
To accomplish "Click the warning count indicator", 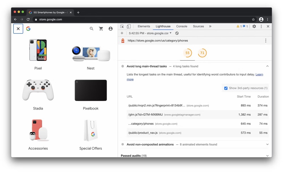I will pyautogui.click(x=239, y=26).
